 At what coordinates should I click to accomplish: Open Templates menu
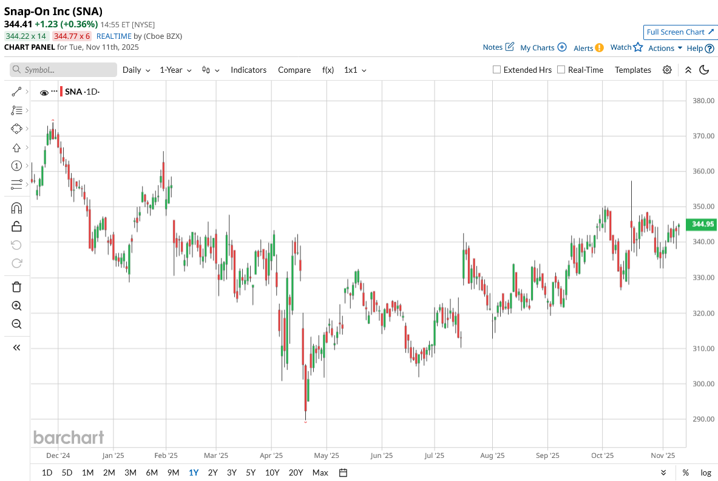tap(633, 70)
